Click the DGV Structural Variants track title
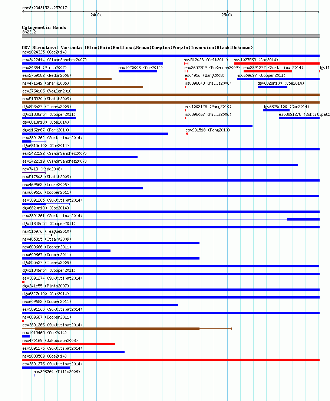330x401 pixels. tap(138, 48)
